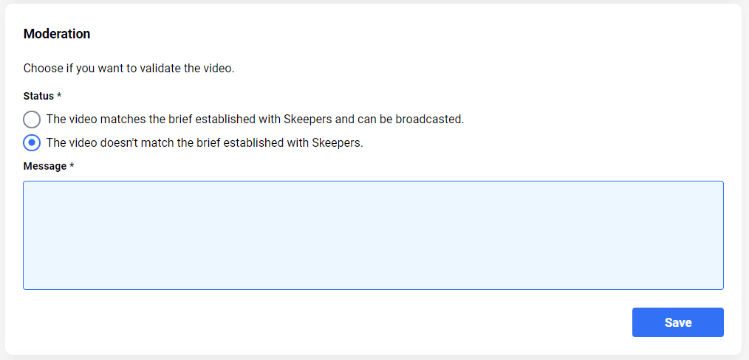Click the "Moderation" heading

[57, 34]
